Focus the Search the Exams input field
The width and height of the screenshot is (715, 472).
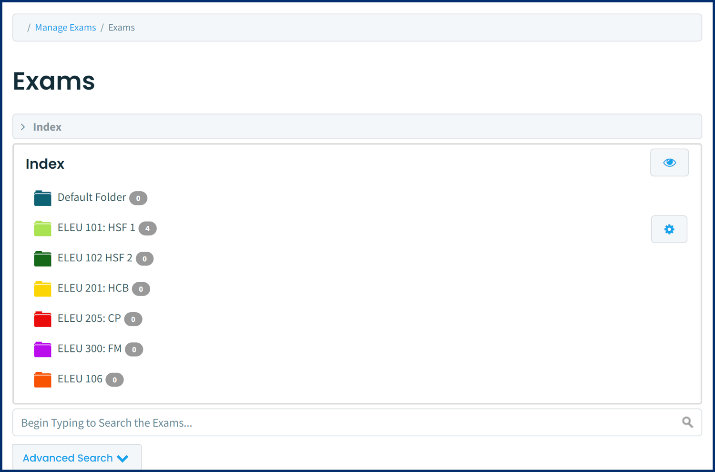pyautogui.click(x=357, y=422)
